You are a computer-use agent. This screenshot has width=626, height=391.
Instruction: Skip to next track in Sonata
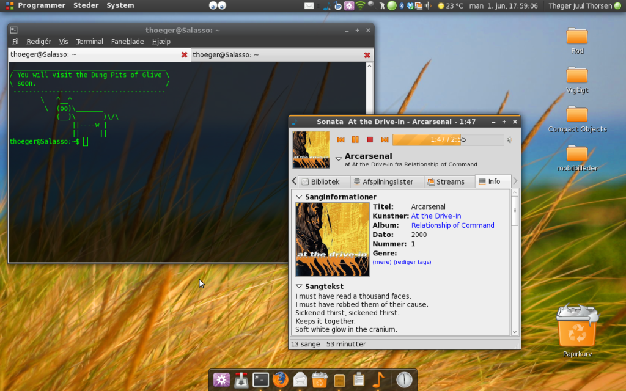pos(385,140)
